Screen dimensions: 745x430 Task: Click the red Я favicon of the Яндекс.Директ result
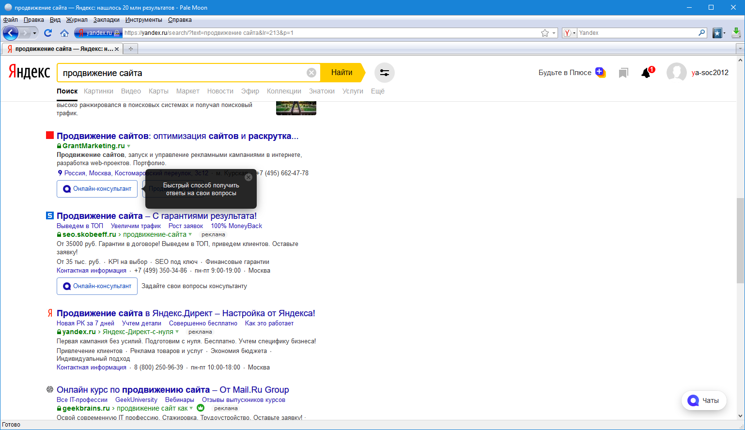pyautogui.click(x=50, y=313)
